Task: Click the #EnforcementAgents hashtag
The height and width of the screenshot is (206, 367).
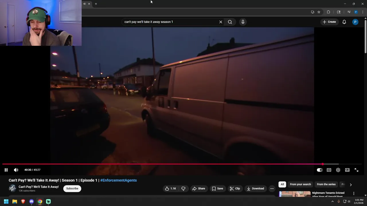Action: tap(118, 180)
